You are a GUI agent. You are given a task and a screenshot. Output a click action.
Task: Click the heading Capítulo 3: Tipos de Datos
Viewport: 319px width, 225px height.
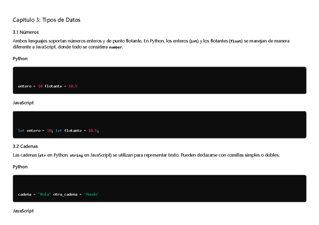[x=47, y=20]
